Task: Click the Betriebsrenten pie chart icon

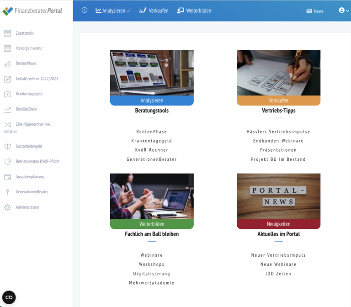Action: 7,161
